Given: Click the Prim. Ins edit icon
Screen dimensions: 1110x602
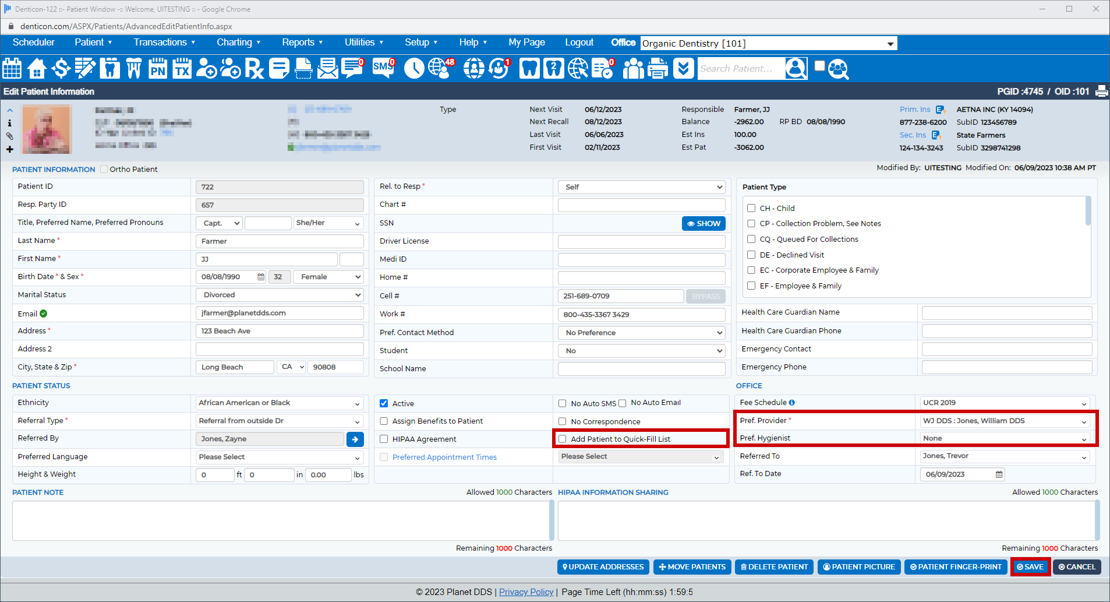Looking at the screenshot, I should click(x=940, y=110).
